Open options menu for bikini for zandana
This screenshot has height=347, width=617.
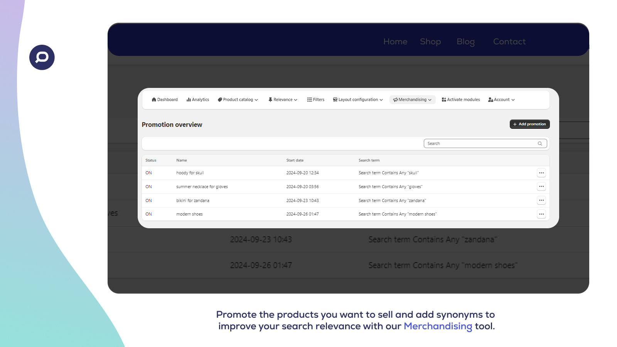pos(541,200)
